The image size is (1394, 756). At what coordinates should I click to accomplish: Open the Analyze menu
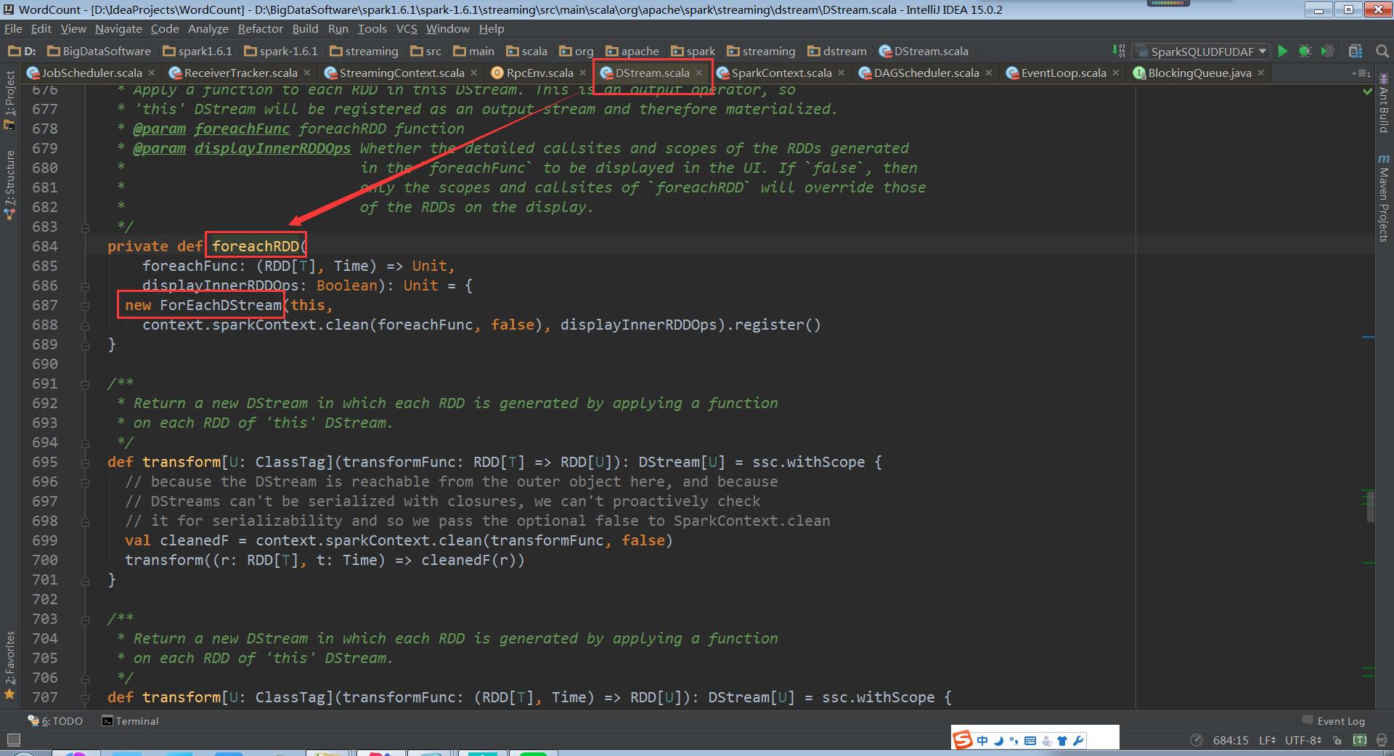[208, 28]
